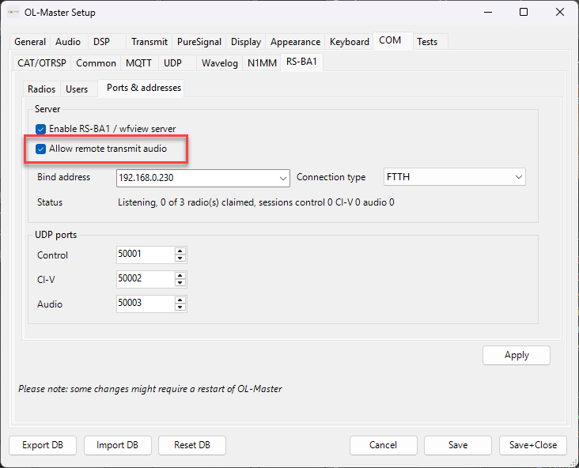Switch to the CAT/OTRSP sub-tab
The height and width of the screenshot is (468, 579).
[x=42, y=63]
